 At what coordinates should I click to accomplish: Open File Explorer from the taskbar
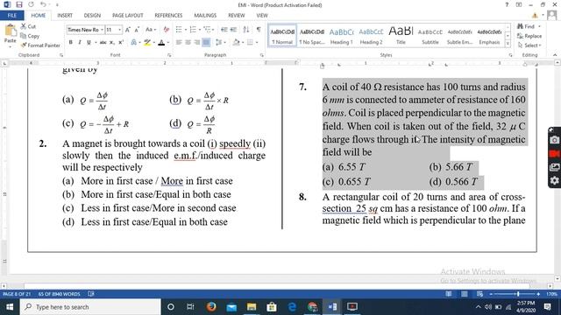(252, 307)
